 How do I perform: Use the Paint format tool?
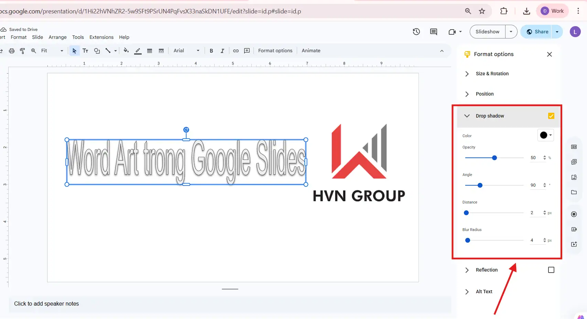click(22, 51)
